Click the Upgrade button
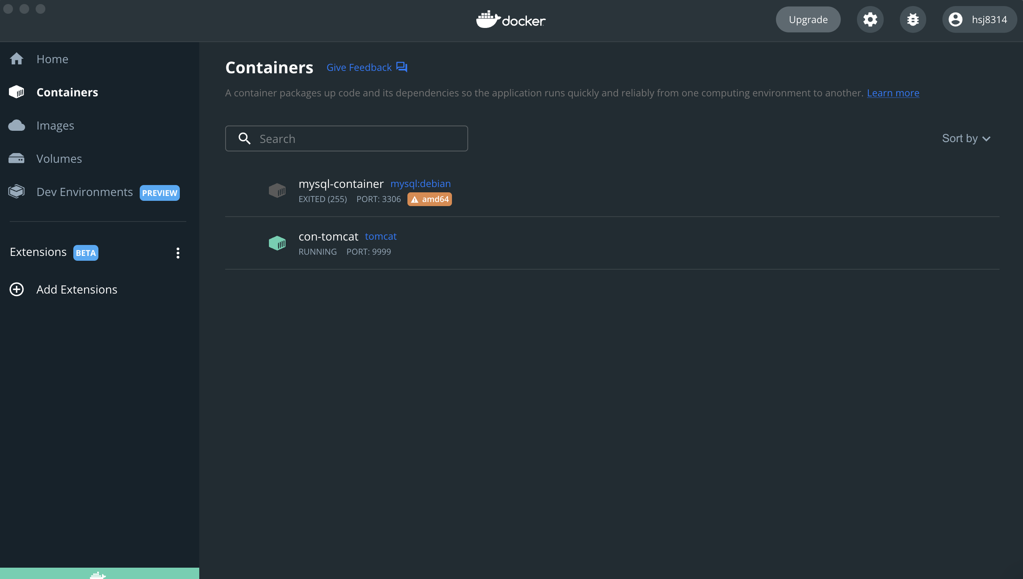The height and width of the screenshot is (579, 1023). 808,19
